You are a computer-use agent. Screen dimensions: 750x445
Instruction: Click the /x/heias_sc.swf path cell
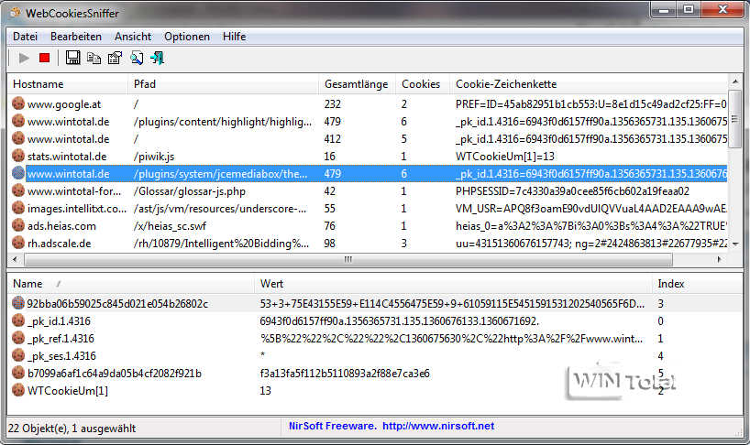click(x=170, y=226)
